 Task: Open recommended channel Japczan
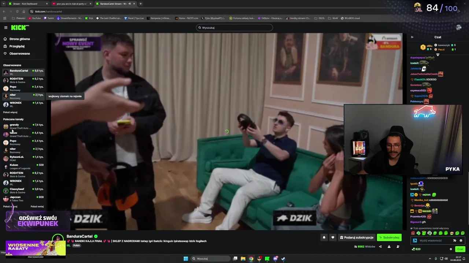click(x=23, y=198)
